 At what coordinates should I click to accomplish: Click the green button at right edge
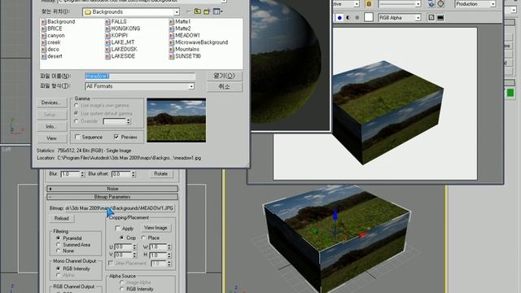(510, 94)
